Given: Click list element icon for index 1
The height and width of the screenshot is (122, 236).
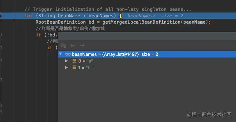Looking at the screenshot, I should pos(74,68).
